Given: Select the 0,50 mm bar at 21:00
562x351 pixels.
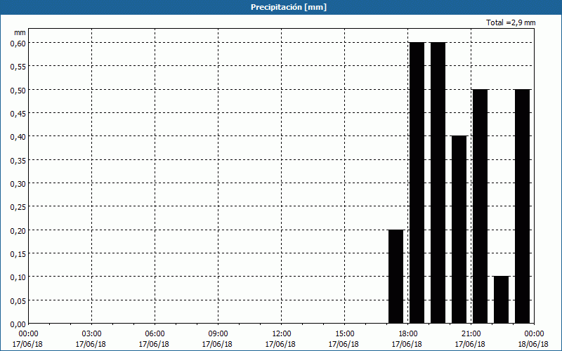Looking at the screenshot, I should [x=481, y=206].
